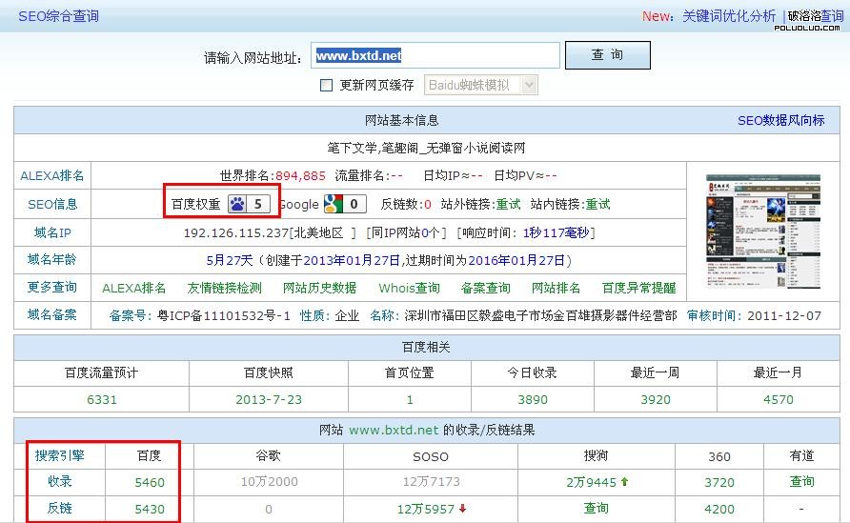This screenshot has width=850, height=523.
Task: Click the 域名备案 row label
Action: (x=52, y=314)
